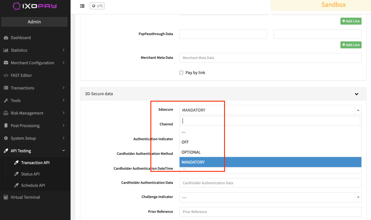Click the UTC timezone button
This screenshot has height=220, width=371.
click(x=97, y=6)
